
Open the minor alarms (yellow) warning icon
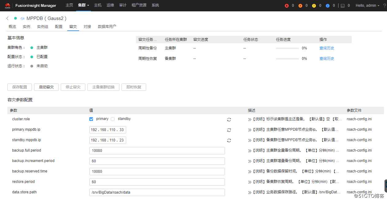pyautogui.click(x=314, y=5)
